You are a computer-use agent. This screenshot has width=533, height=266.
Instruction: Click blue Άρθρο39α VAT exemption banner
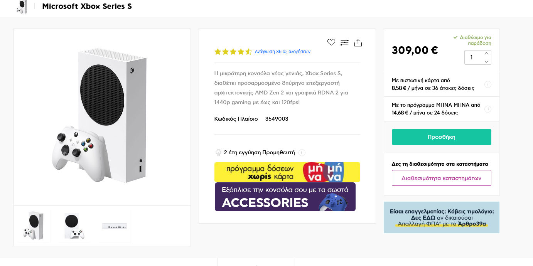tap(441, 217)
